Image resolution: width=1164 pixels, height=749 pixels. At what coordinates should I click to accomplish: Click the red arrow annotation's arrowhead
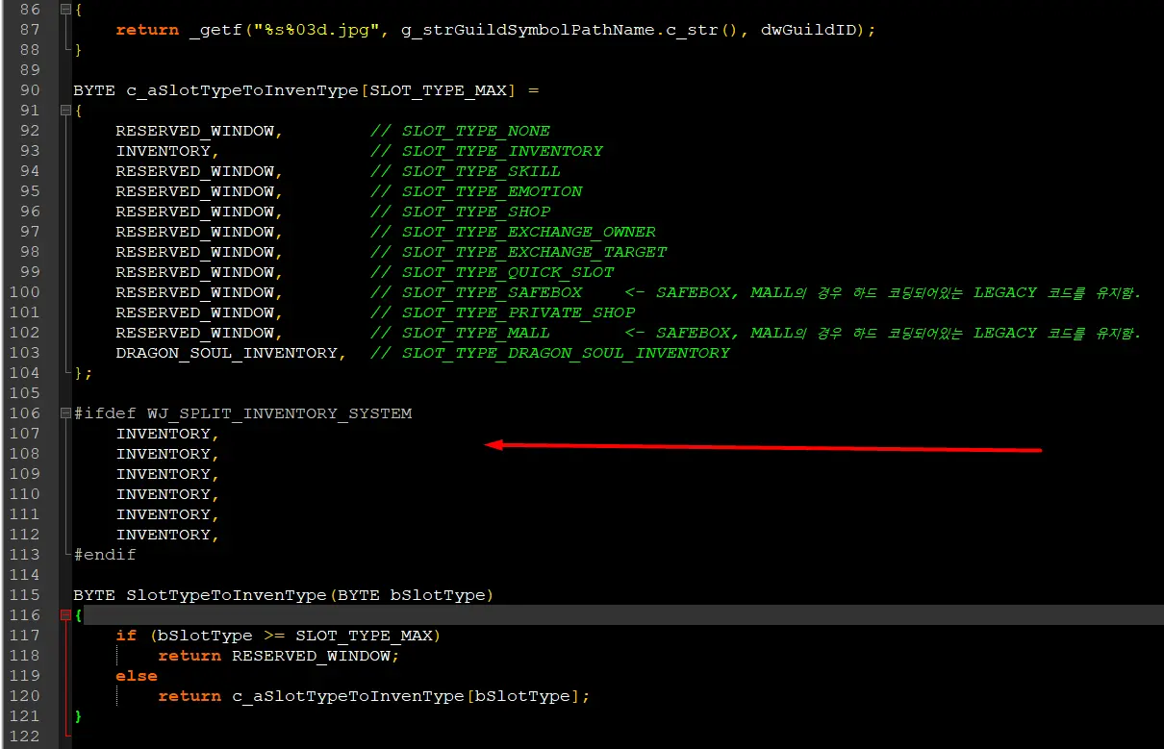tap(493, 444)
